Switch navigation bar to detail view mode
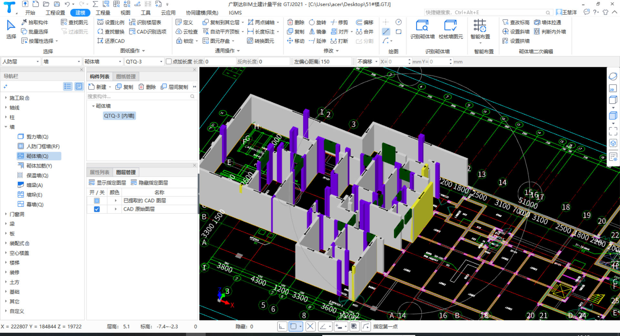 tap(79, 86)
